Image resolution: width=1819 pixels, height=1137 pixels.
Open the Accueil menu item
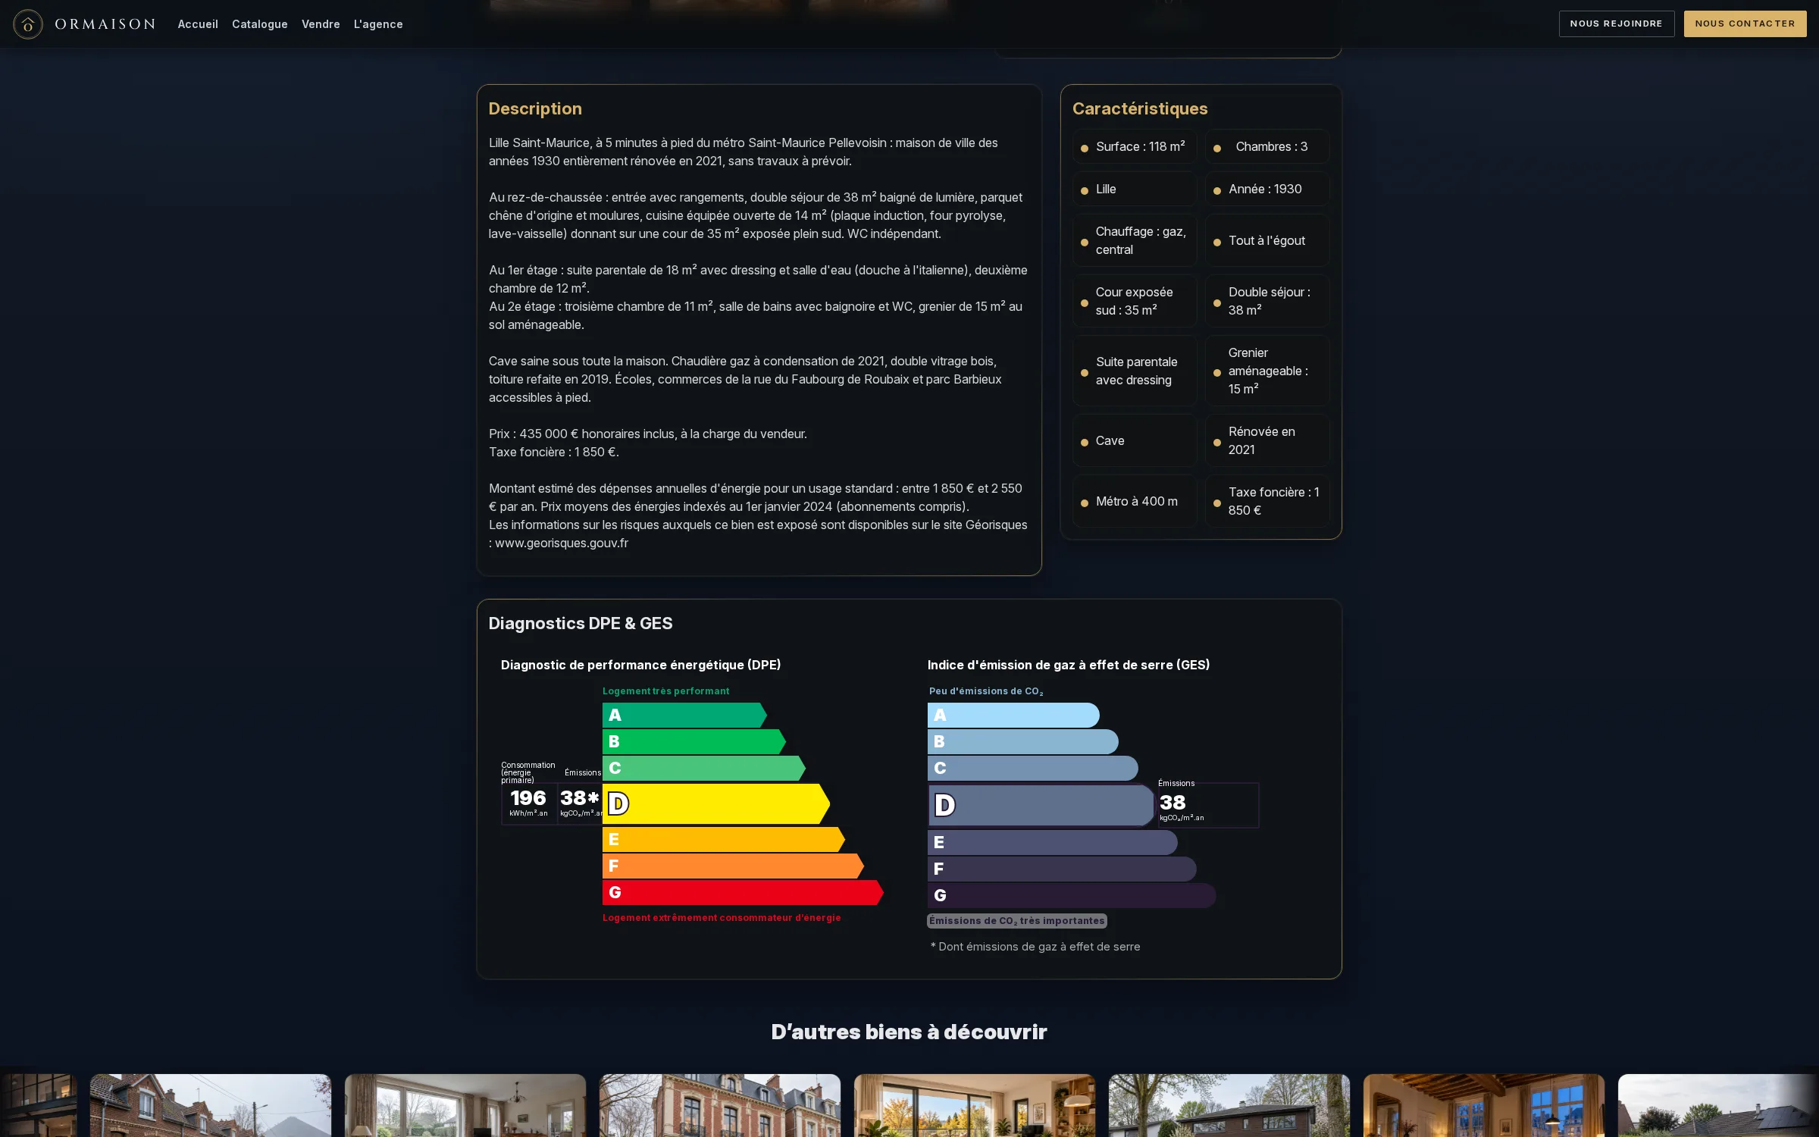coord(198,24)
